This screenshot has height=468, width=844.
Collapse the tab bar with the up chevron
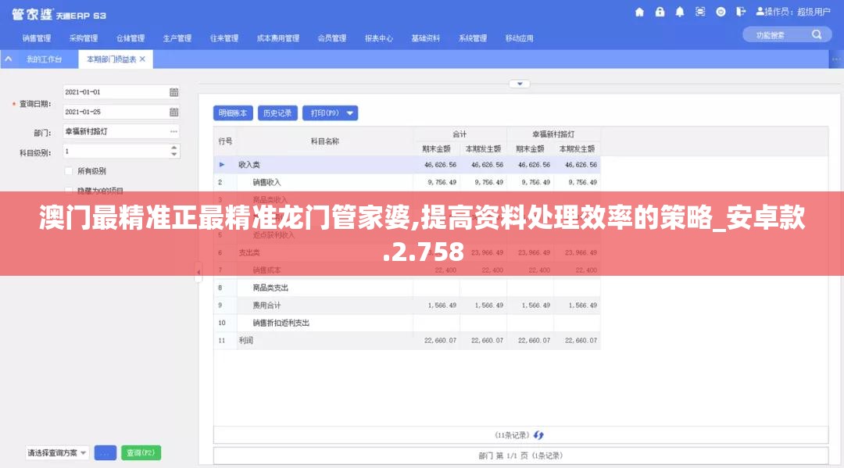(9, 59)
